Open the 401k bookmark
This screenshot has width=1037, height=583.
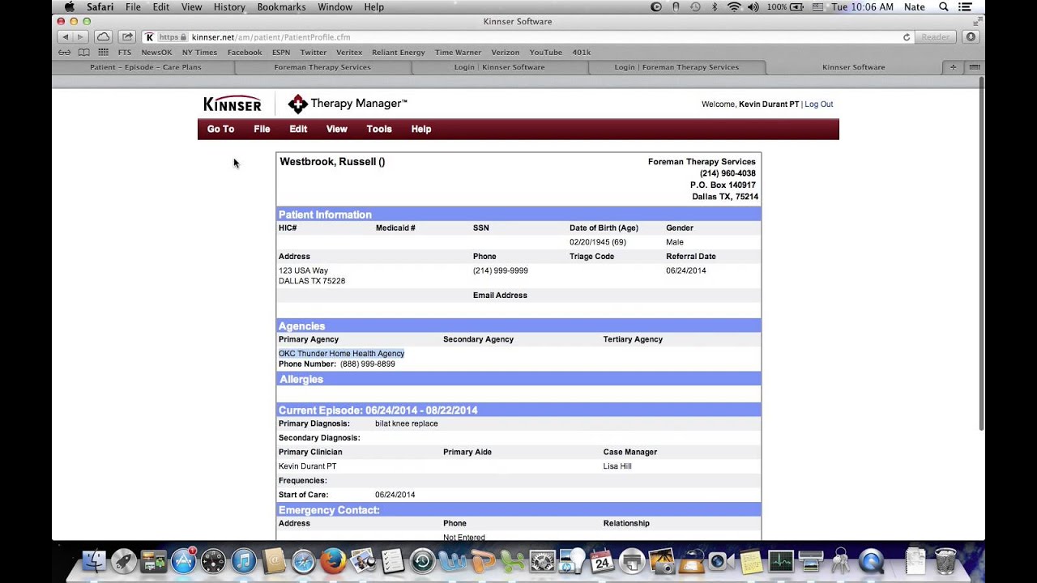click(x=581, y=53)
